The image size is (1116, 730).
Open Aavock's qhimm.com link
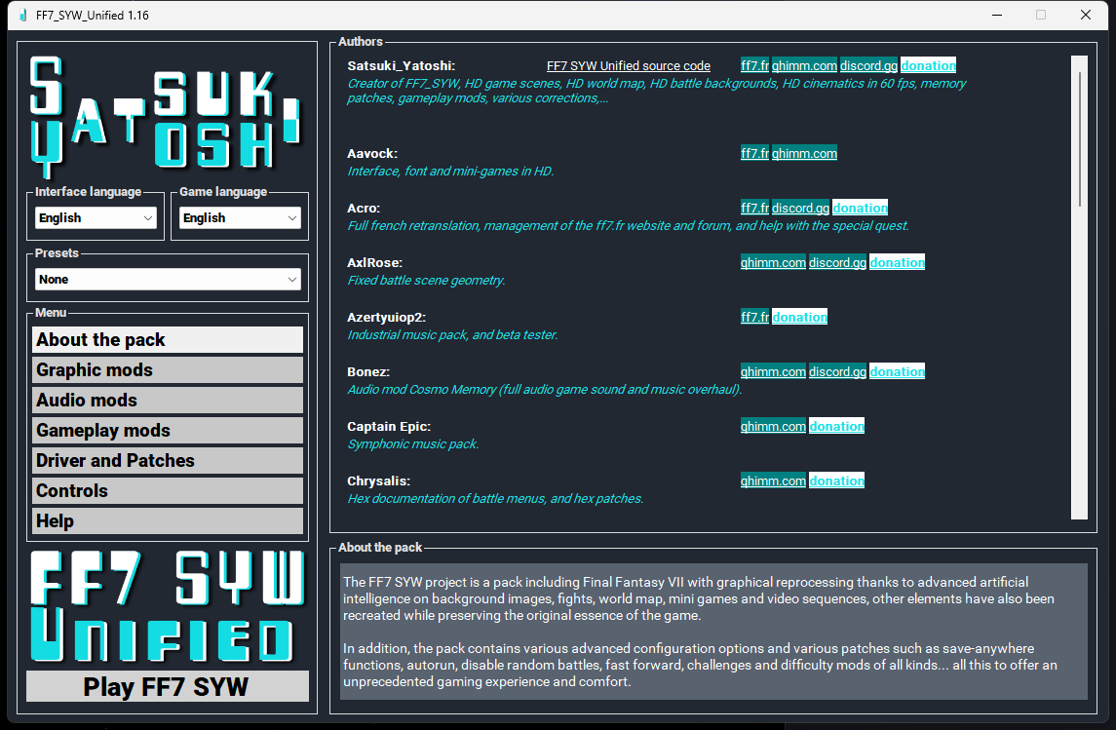[804, 153]
